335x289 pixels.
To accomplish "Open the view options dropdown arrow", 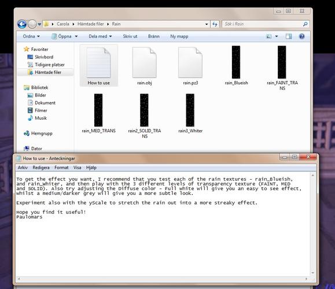I will pyautogui.click(x=277, y=36).
